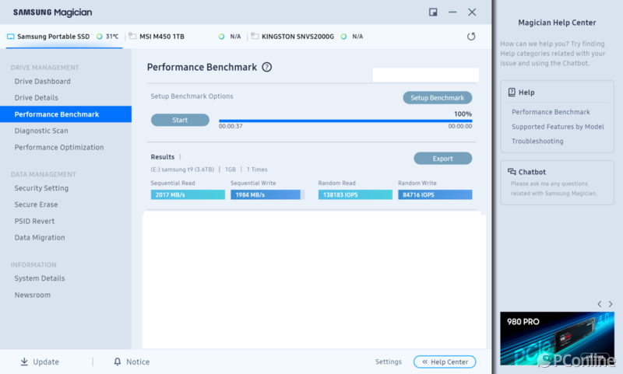Click the Update download icon

click(x=24, y=362)
